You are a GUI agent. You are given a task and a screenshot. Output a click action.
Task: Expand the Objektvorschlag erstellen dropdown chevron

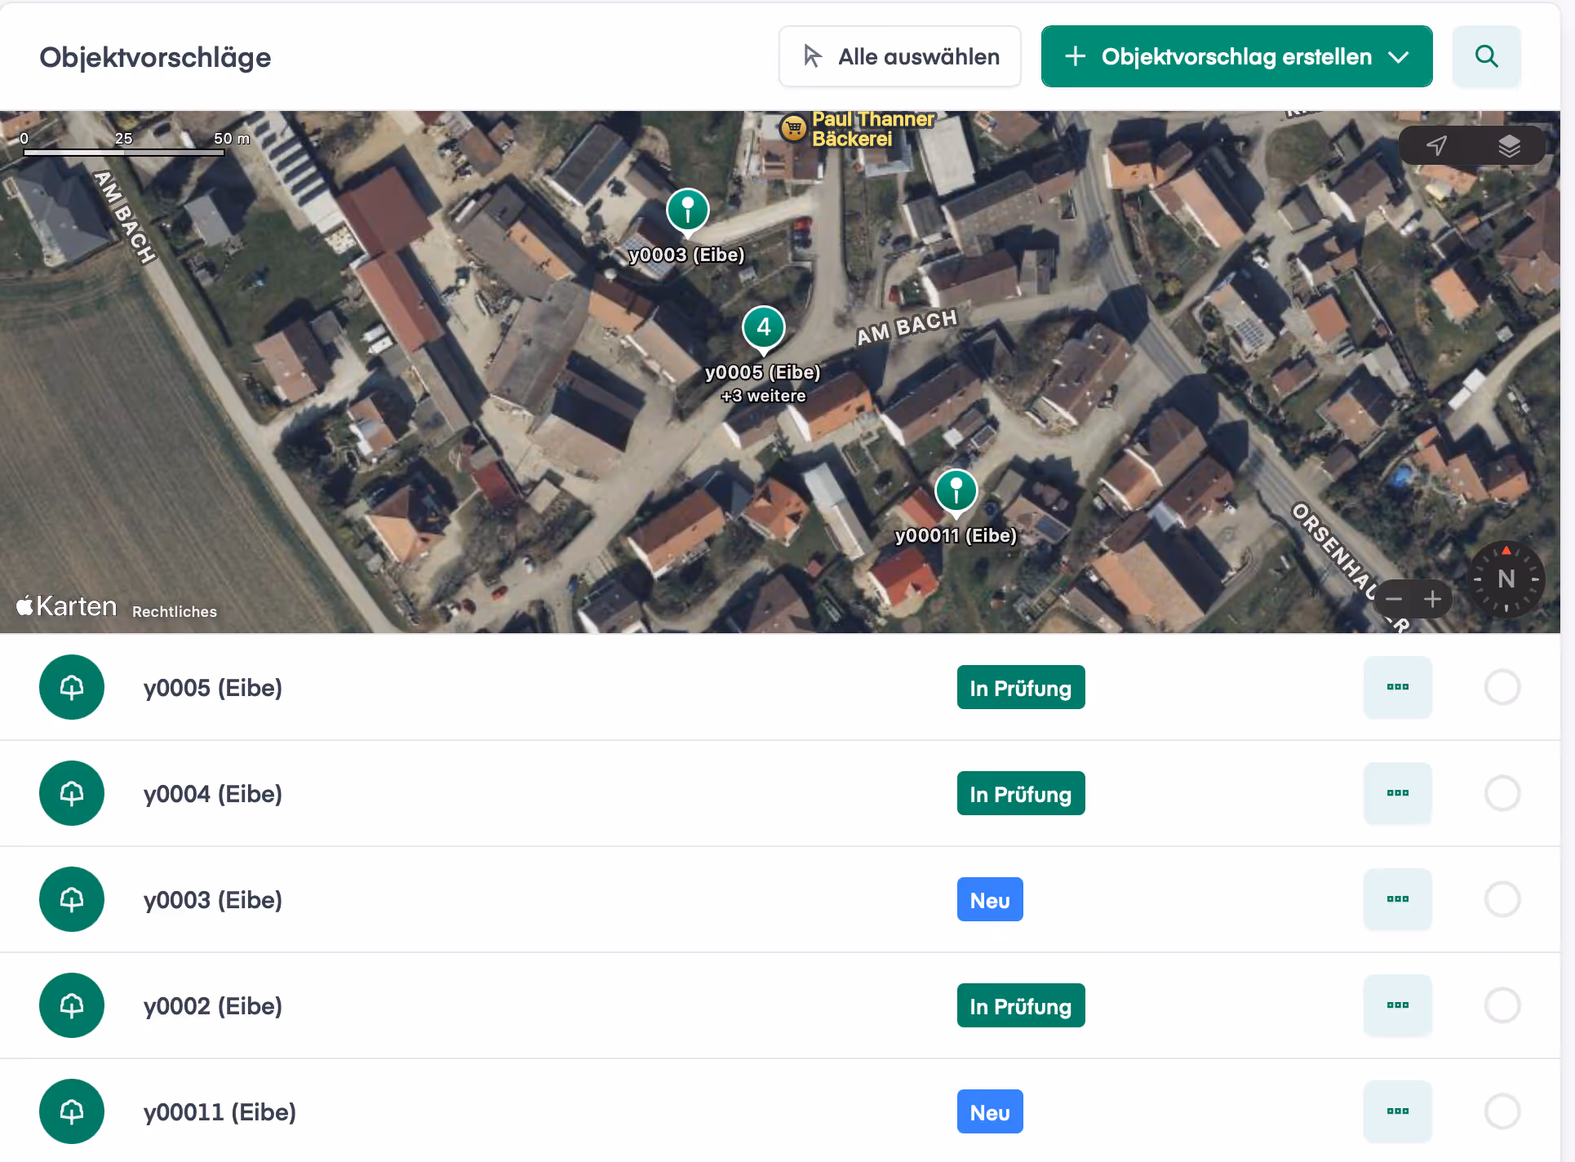pos(1399,57)
